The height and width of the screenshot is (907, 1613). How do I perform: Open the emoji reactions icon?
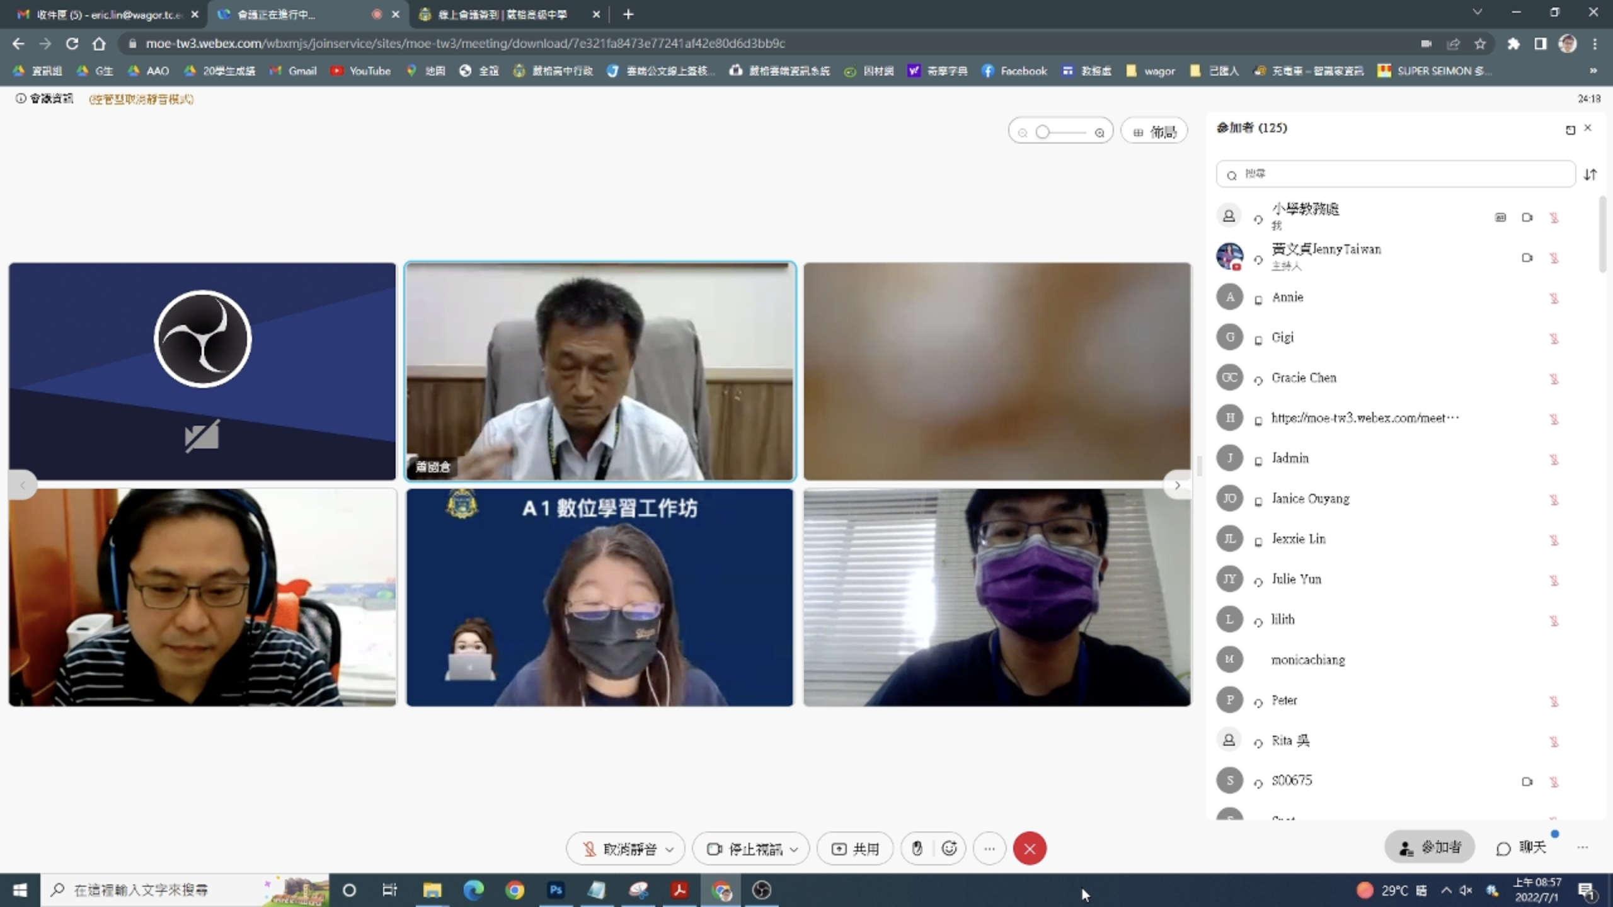(x=950, y=848)
